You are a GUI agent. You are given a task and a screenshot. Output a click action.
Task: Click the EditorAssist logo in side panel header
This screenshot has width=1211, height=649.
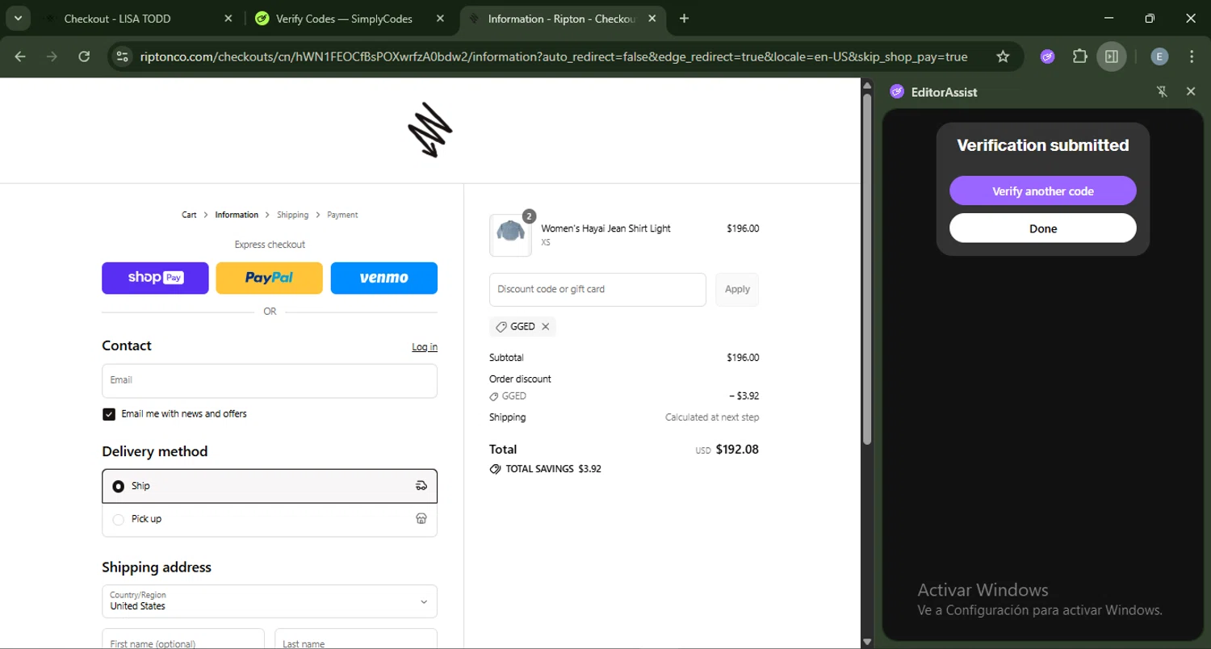[x=897, y=91]
